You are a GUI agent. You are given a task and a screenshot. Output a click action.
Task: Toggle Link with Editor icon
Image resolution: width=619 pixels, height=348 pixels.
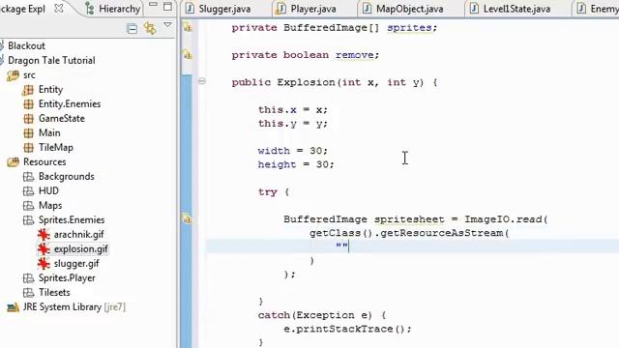click(150, 28)
